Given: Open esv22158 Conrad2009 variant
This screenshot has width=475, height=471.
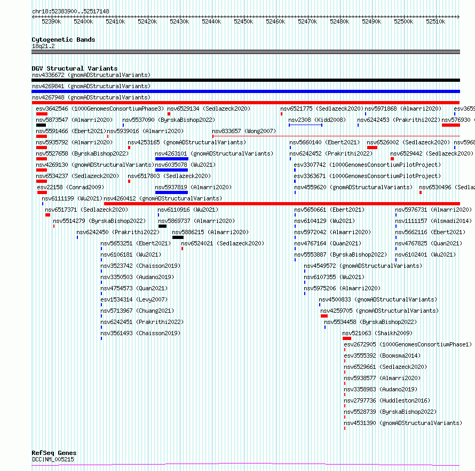Looking at the screenshot, I should pyautogui.click(x=70, y=187).
